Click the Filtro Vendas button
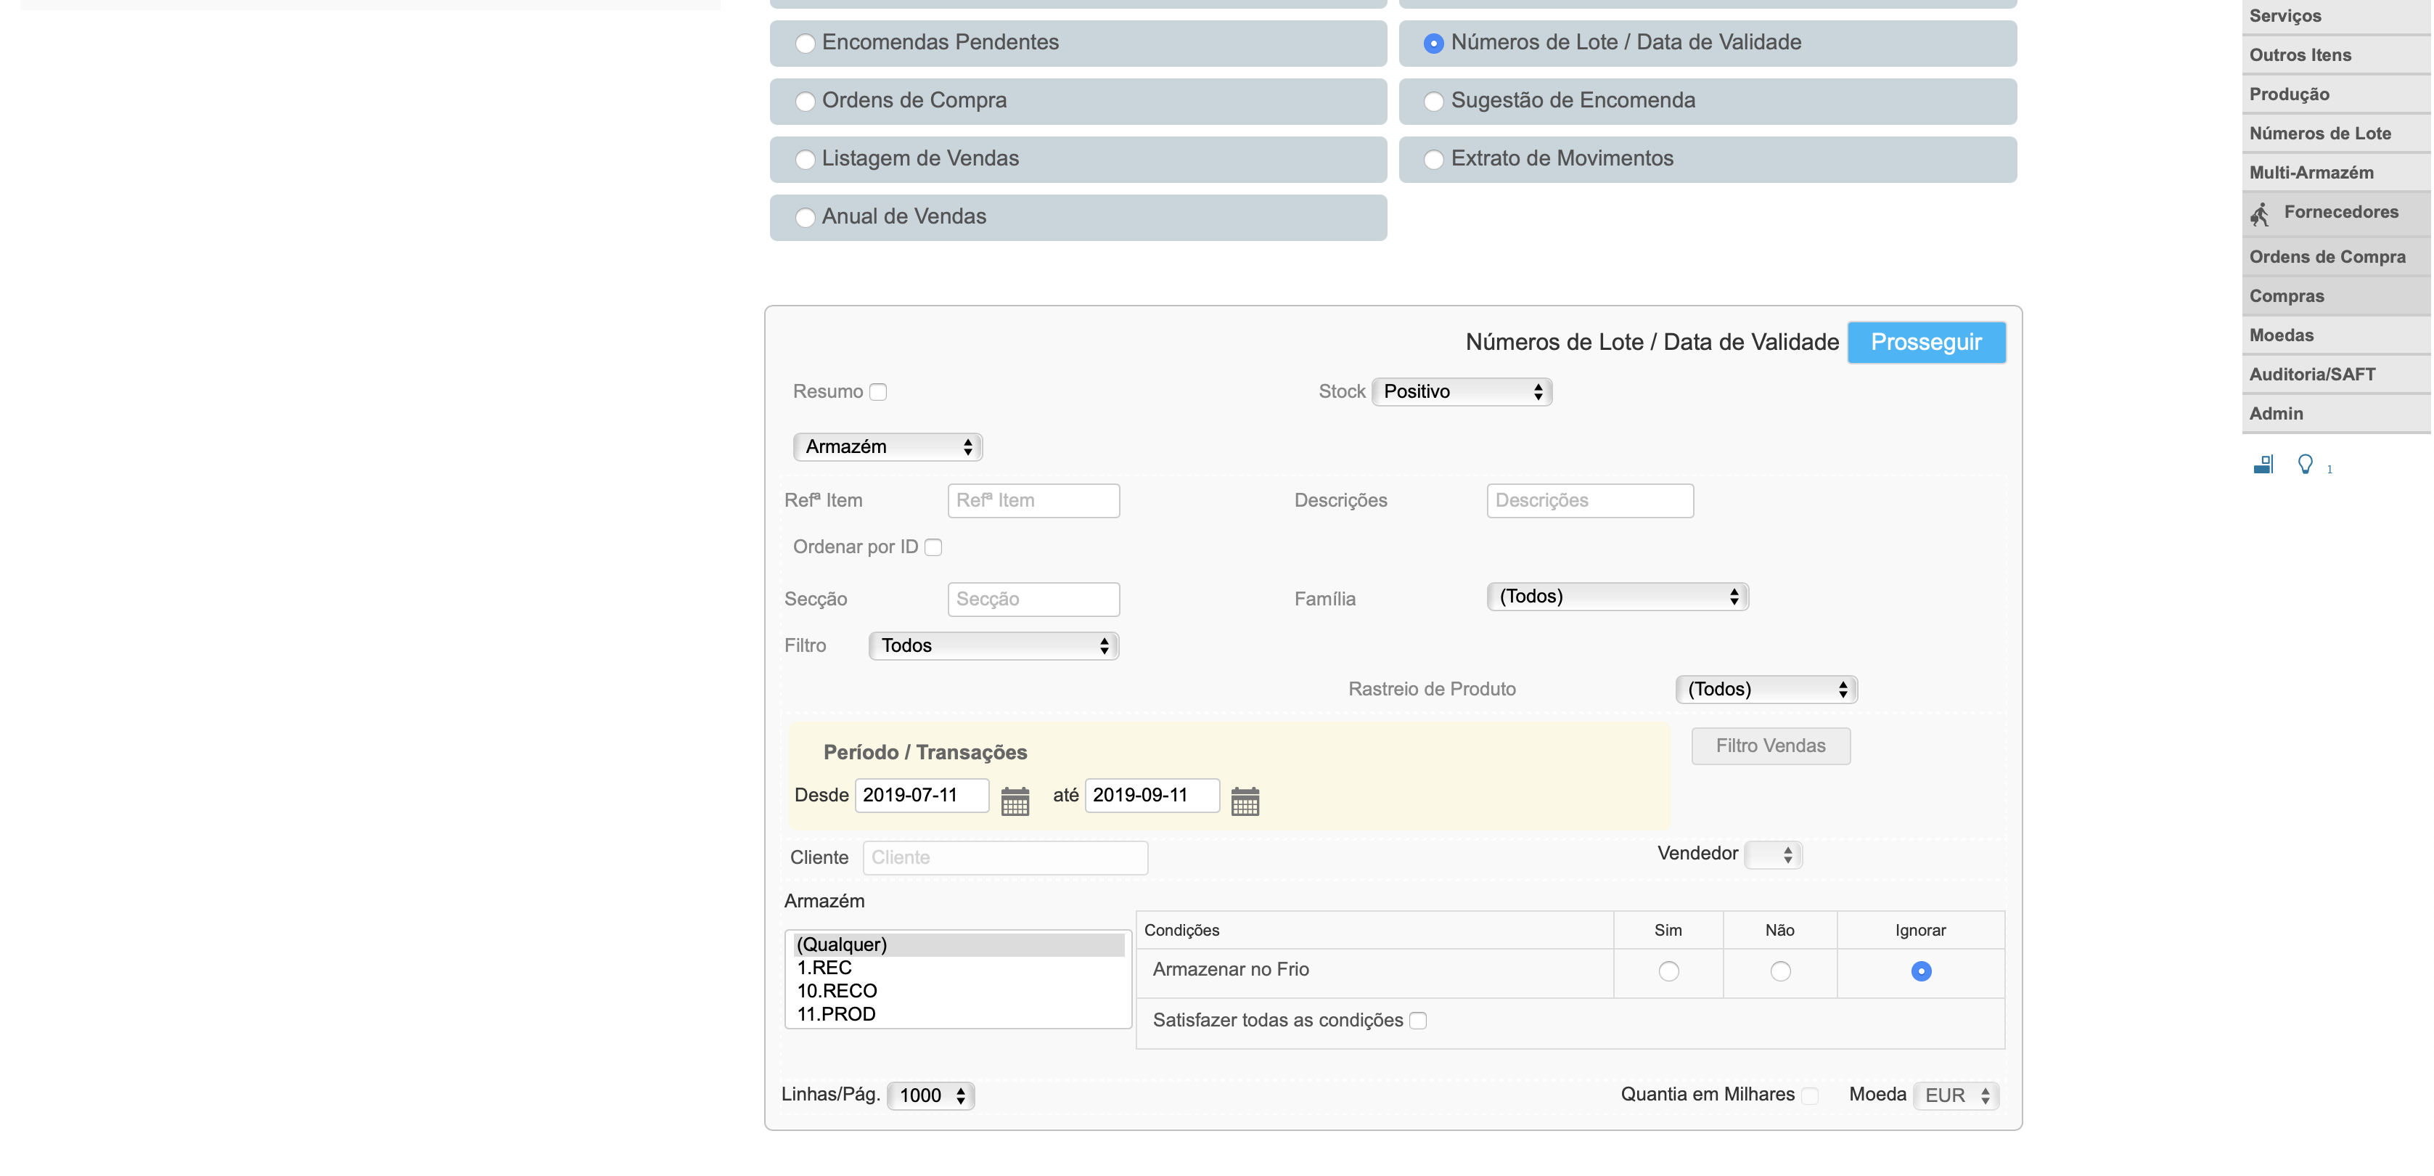The width and height of the screenshot is (2434, 1176). coord(1771,746)
